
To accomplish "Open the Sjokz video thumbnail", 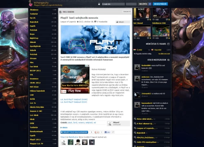I will [142, 13].
